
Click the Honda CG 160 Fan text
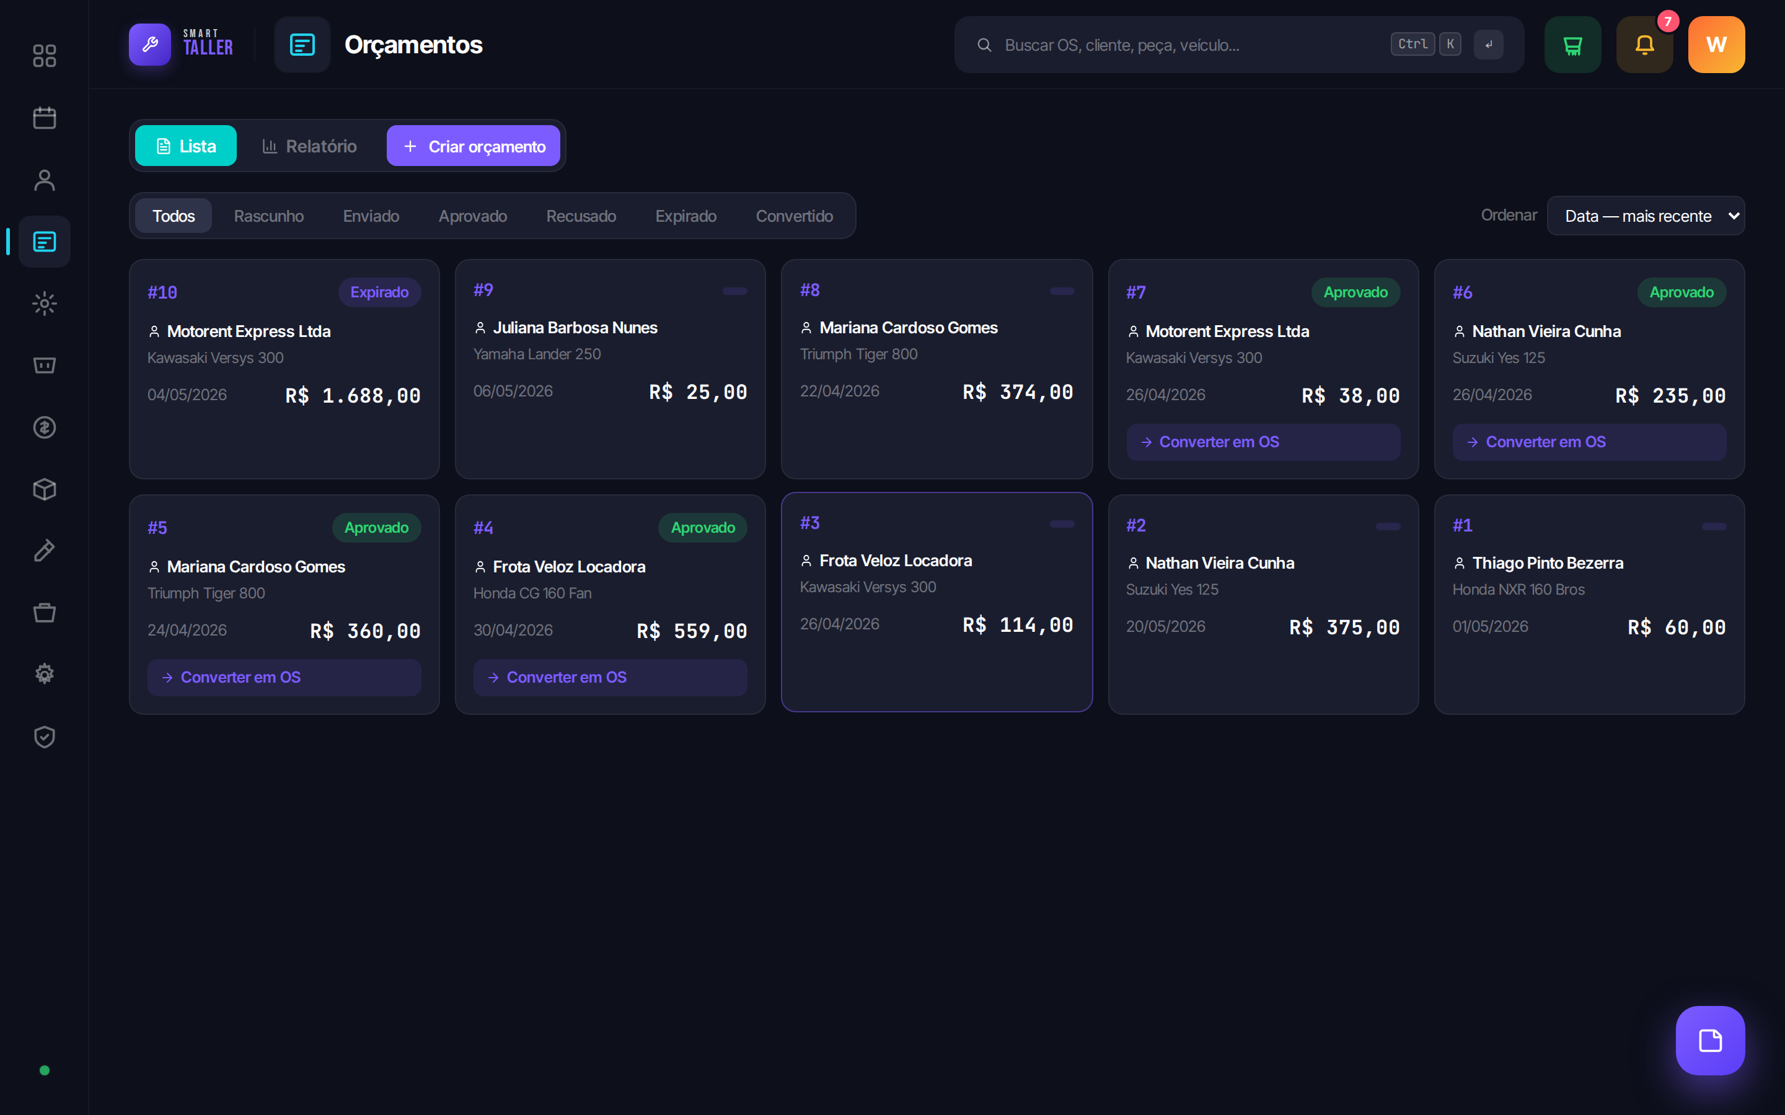coord(532,593)
